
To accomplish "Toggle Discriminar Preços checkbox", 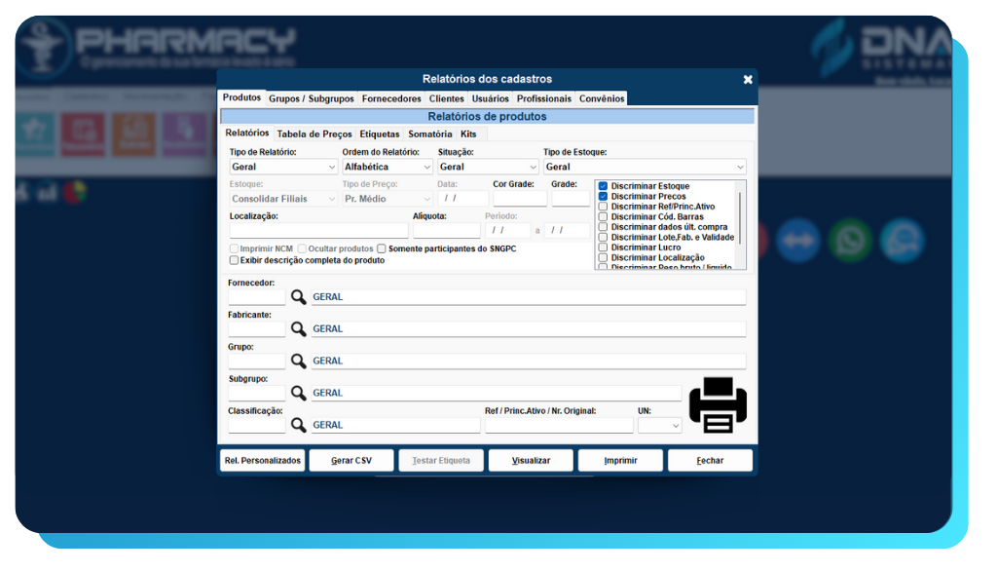I will tap(603, 196).
